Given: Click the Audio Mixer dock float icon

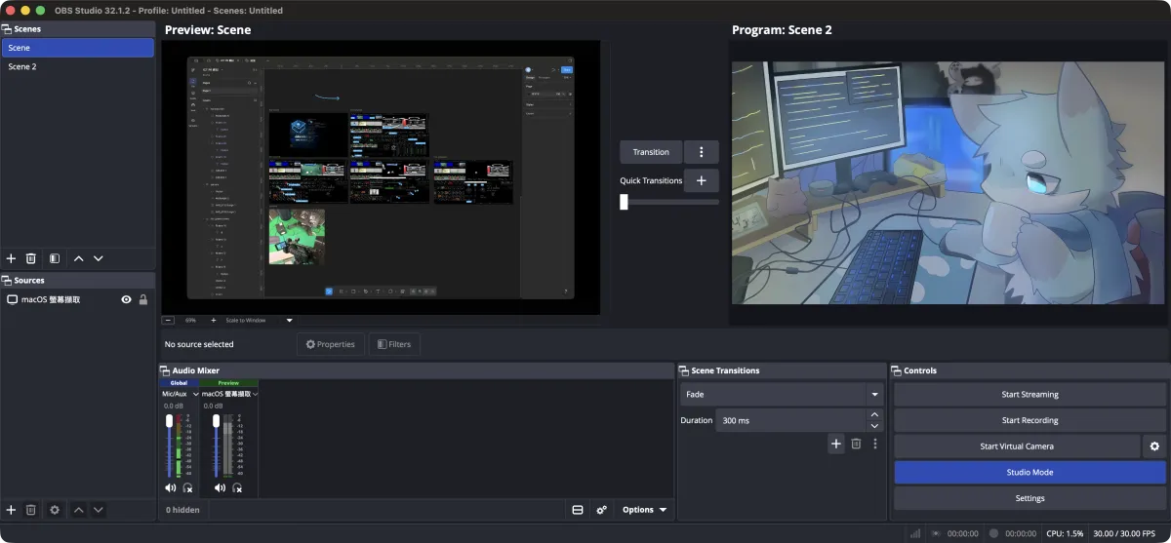Looking at the screenshot, I should tap(165, 370).
